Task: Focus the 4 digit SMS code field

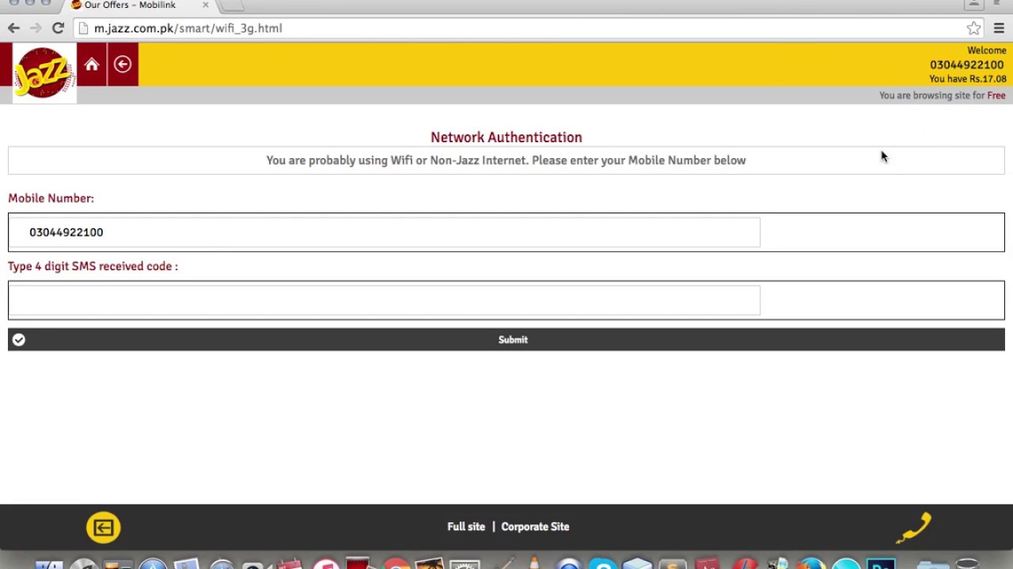Action: click(x=384, y=300)
